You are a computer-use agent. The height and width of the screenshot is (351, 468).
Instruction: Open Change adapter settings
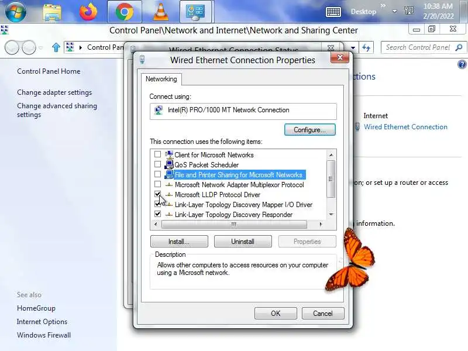(x=54, y=92)
